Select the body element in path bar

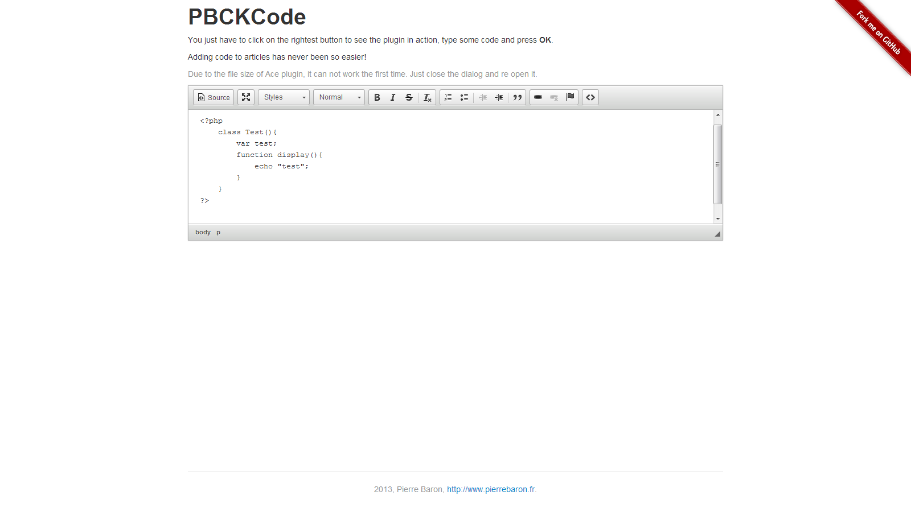[203, 232]
